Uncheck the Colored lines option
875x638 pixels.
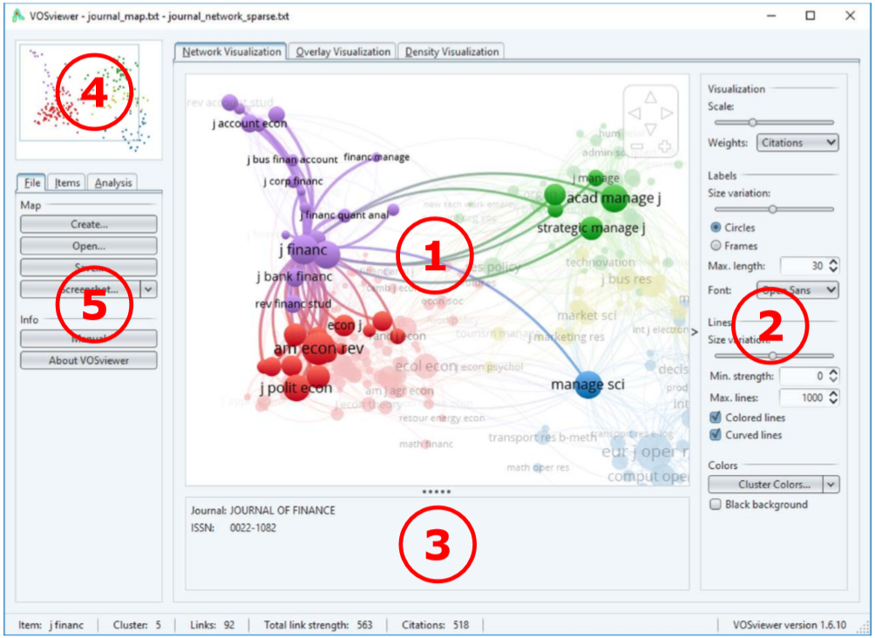pyautogui.click(x=716, y=417)
